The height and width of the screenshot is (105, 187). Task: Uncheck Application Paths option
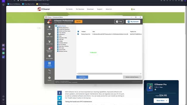point(58,38)
